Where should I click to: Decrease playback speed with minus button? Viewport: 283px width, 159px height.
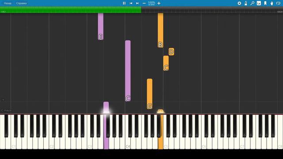(144, 3)
